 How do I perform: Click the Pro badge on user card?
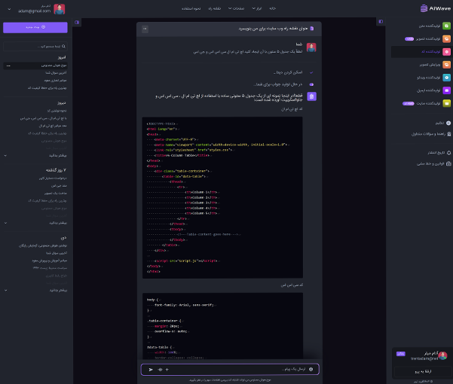[401, 354]
